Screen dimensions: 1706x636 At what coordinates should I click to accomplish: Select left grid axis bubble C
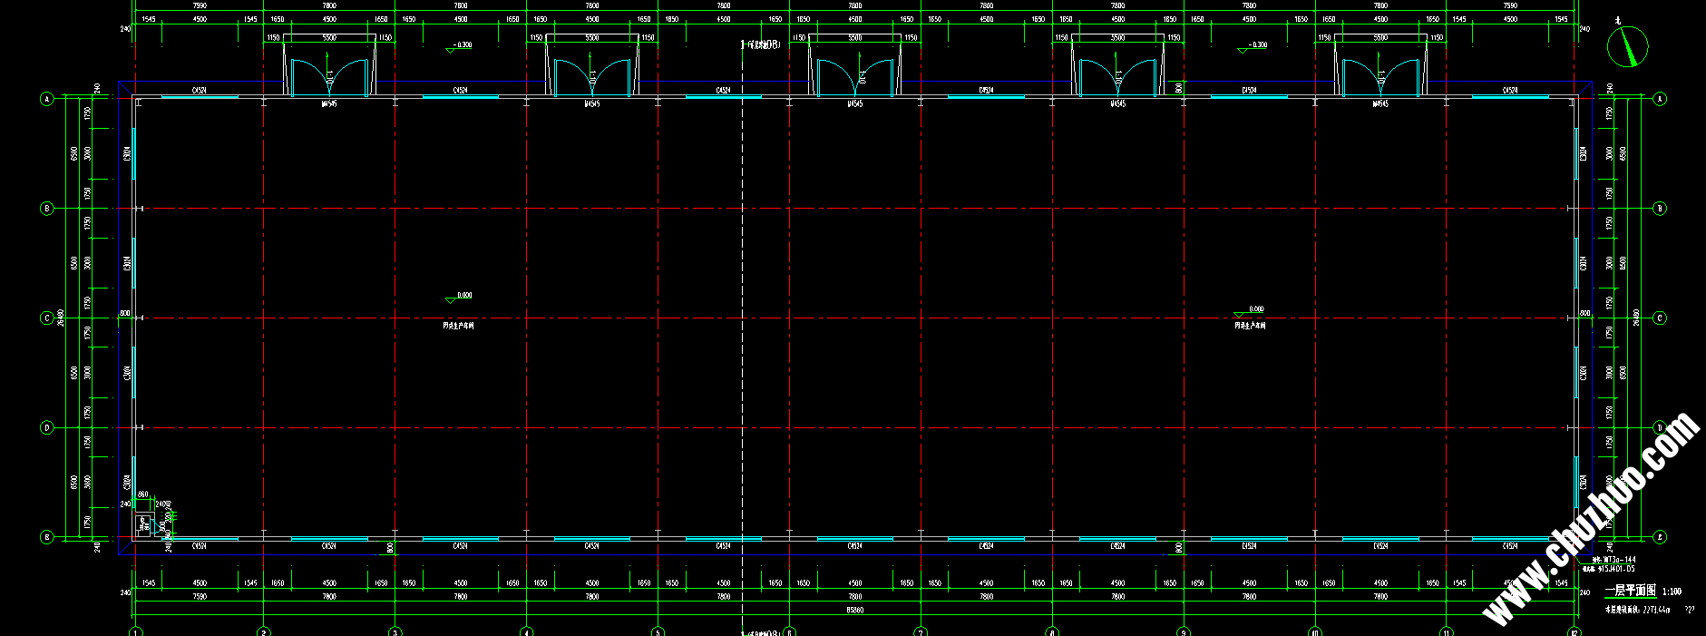click(x=47, y=318)
